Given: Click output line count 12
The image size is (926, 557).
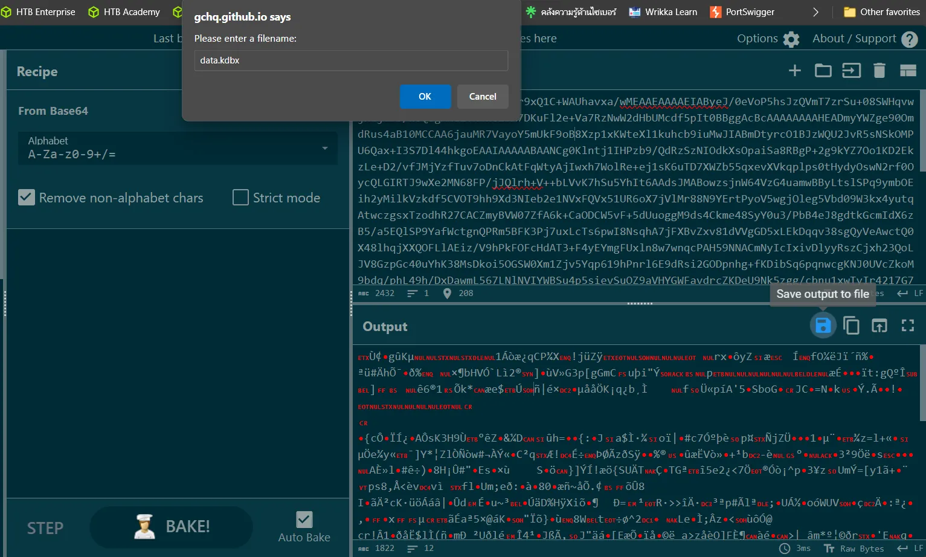Looking at the screenshot, I should [421, 549].
